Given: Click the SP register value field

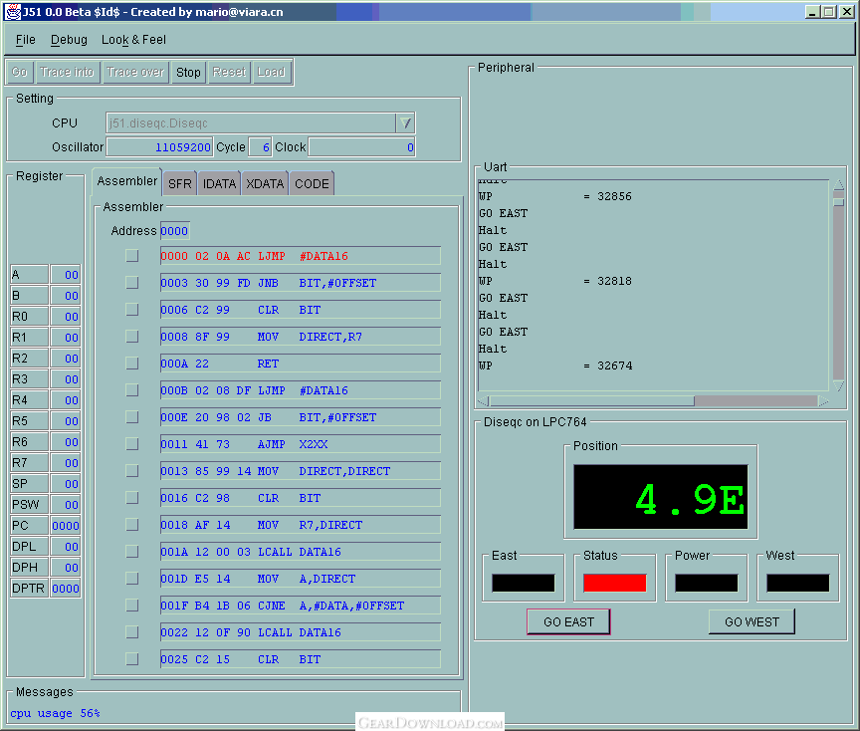Looking at the screenshot, I should [66, 483].
